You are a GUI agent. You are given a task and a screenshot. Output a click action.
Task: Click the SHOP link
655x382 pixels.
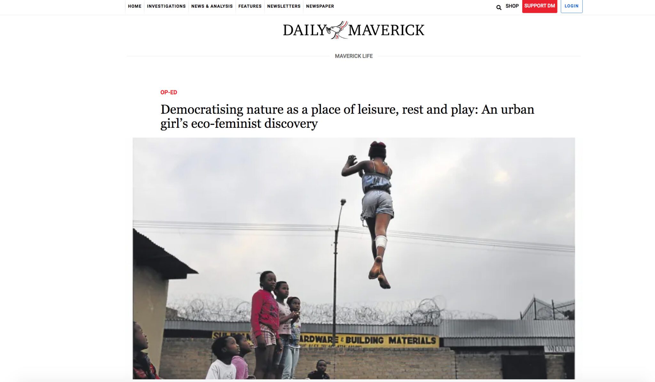[512, 6]
